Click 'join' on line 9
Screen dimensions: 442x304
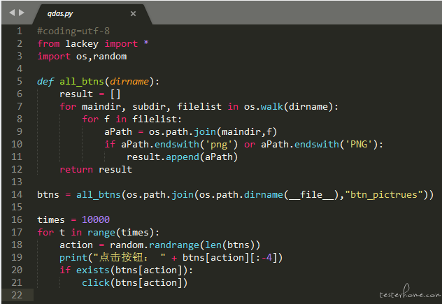click(205, 132)
